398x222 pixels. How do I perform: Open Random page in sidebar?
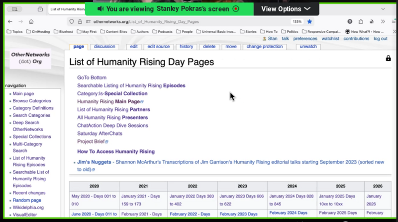[x=27, y=200]
